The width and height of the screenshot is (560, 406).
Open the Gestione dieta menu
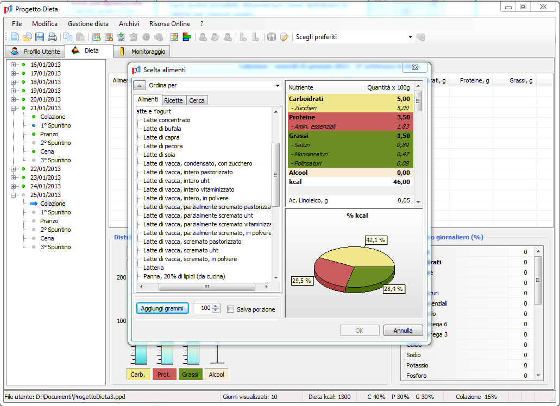point(88,24)
